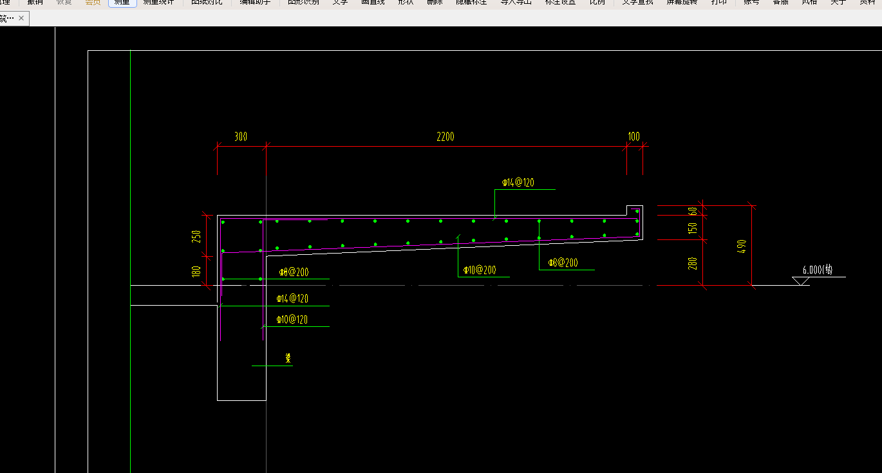Select the 文字 text tool

[341, 2]
